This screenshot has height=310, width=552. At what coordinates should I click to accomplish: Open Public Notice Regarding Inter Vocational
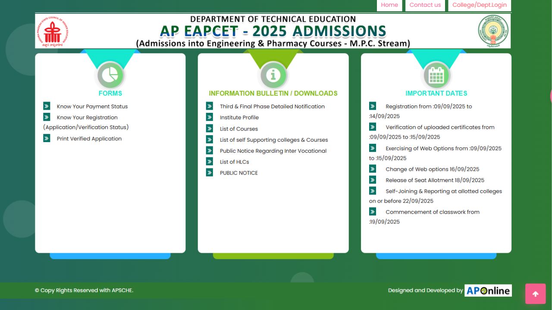pyautogui.click(x=273, y=151)
